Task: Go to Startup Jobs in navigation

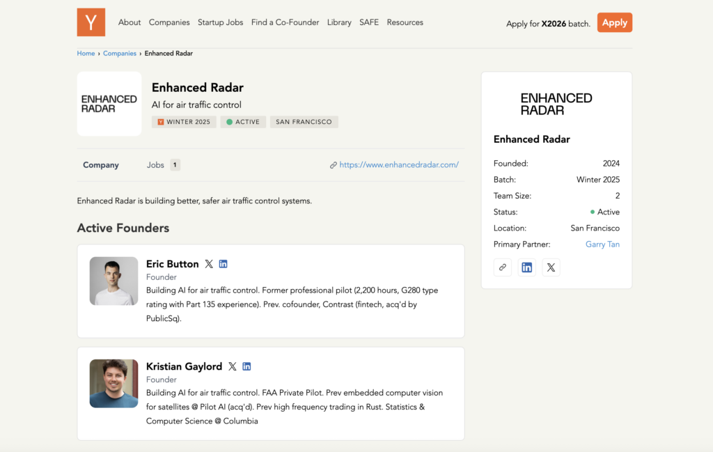Action: point(220,22)
